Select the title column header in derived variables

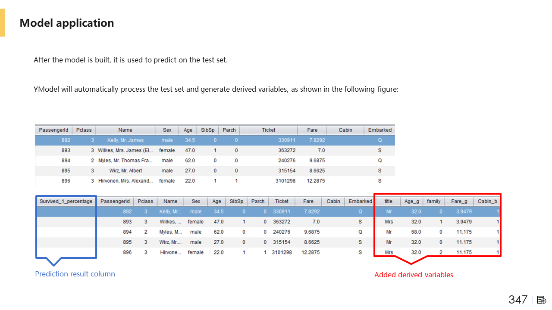pos(389,201)
